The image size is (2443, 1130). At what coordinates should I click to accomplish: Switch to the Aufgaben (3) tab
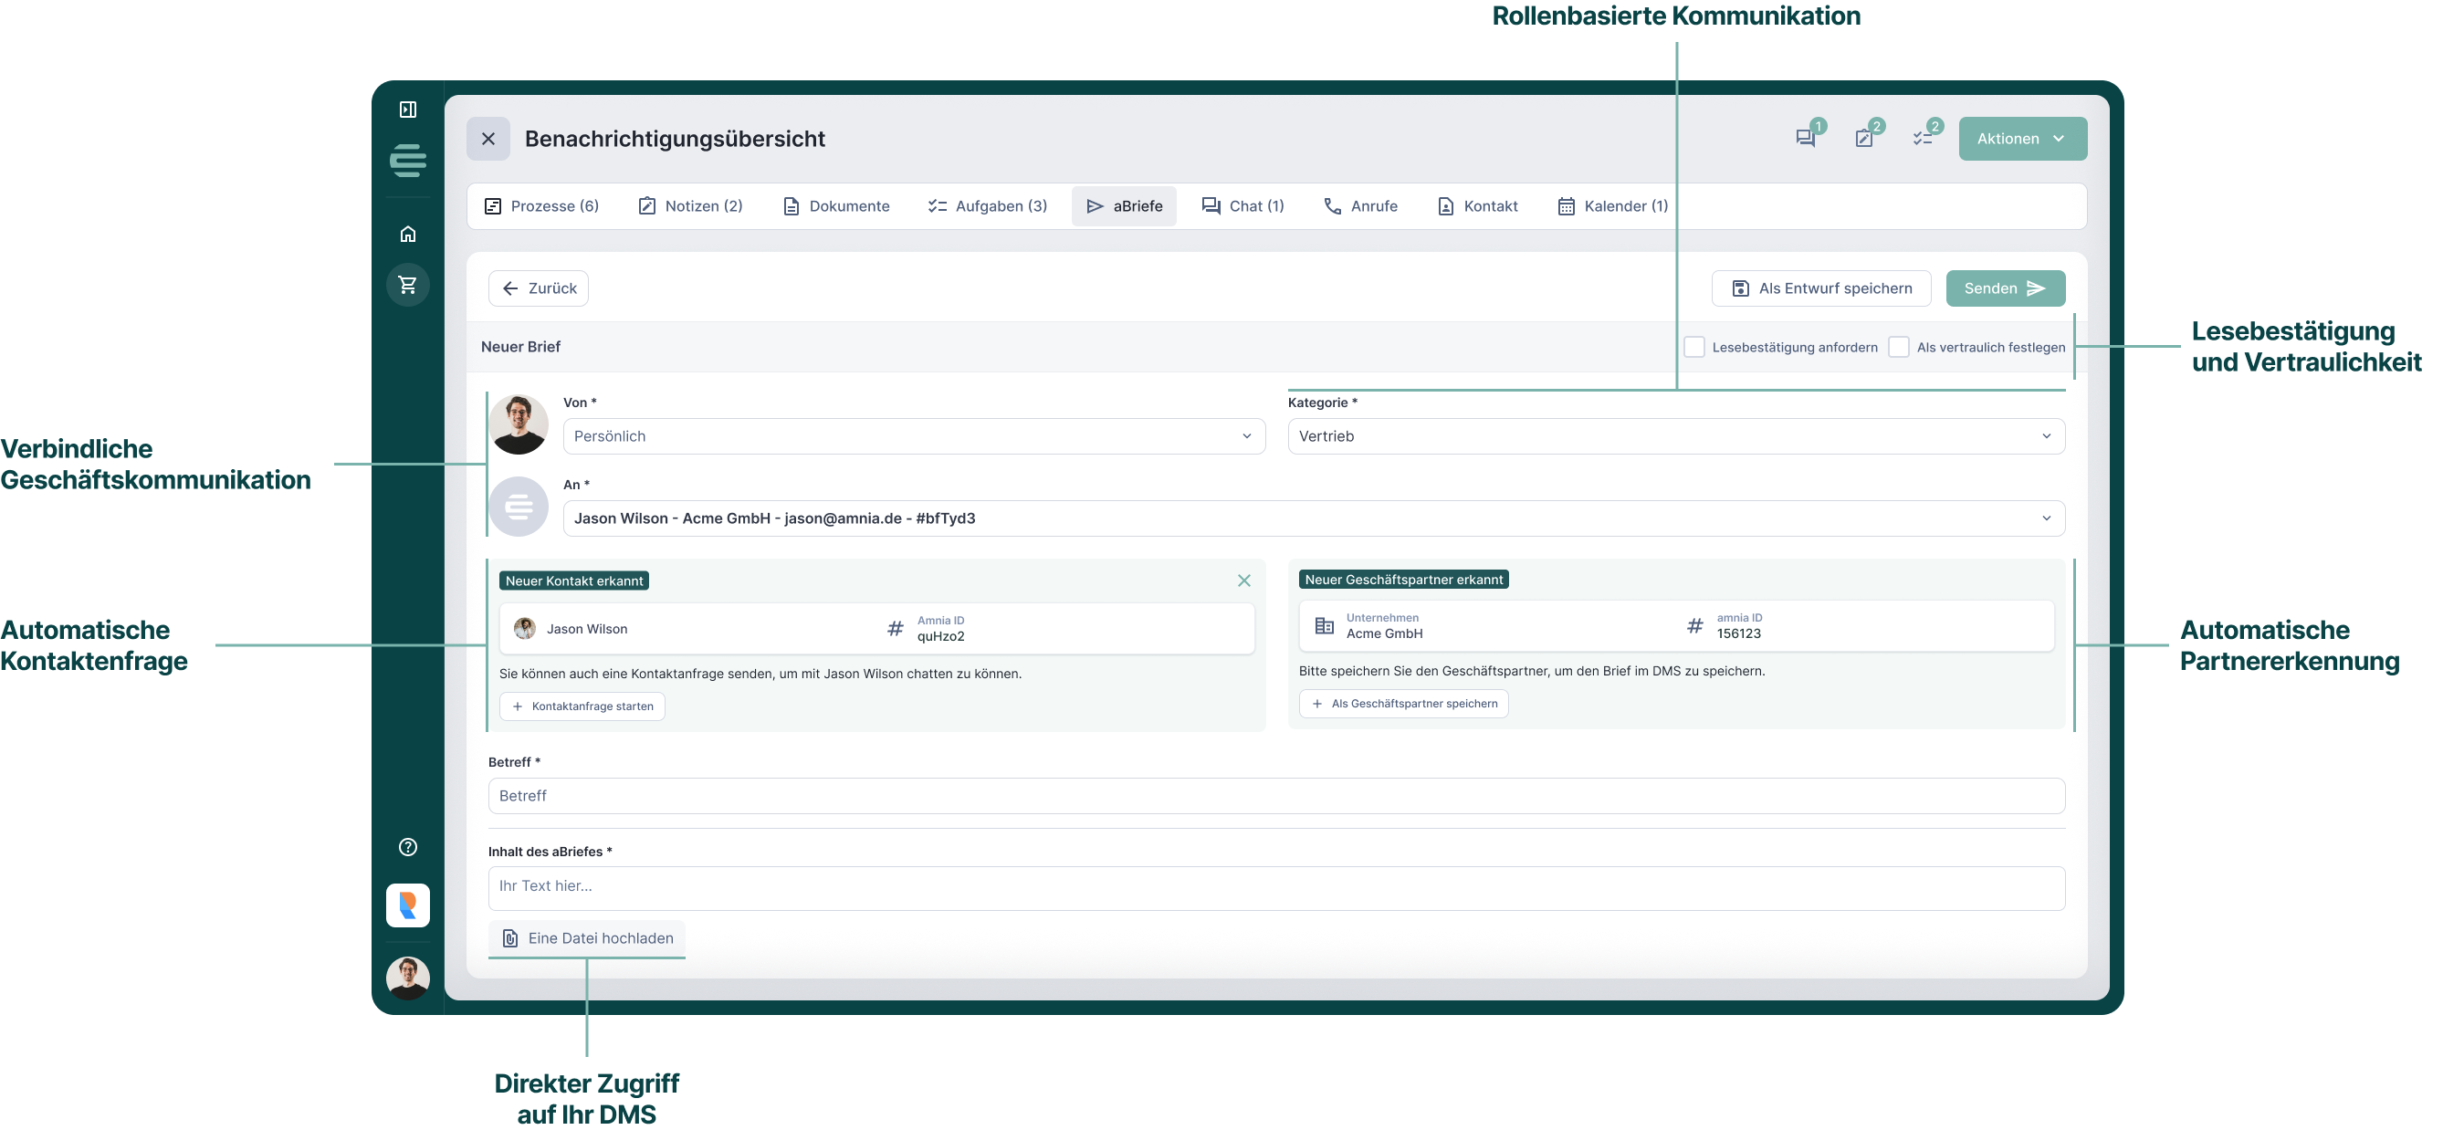[987, 206]
